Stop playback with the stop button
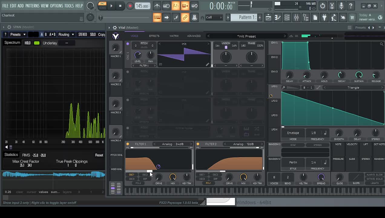Image resolution: width=385 pixels, height=218 pixels. click(x=120, y=6)
